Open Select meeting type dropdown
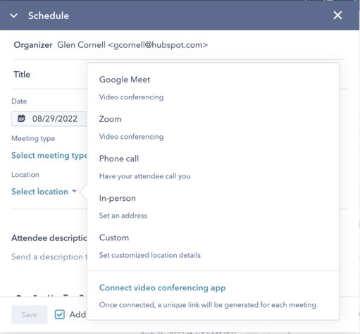Viewport: 360px width, 334px height. tap(49, 156)
